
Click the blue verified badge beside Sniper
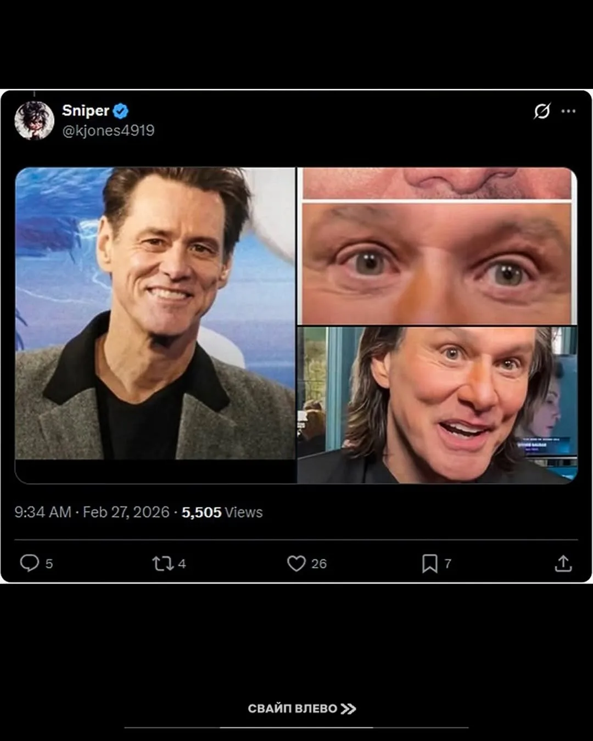121,111
